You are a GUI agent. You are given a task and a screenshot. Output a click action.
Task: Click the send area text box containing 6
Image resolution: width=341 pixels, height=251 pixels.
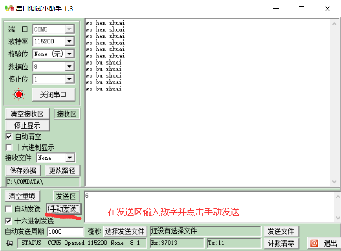[209, 207]
